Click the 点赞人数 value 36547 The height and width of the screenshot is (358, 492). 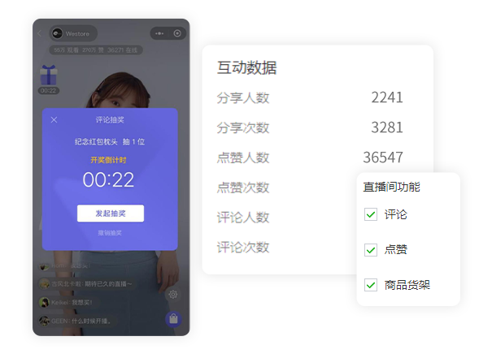tap(383, 157)
